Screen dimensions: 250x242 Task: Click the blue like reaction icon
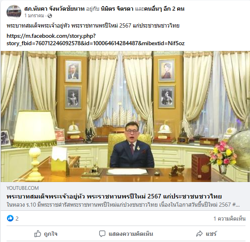10,218
